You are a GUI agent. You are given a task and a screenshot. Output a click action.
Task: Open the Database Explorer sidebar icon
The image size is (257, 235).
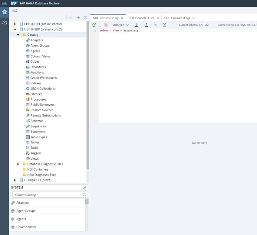pos(5,12)
